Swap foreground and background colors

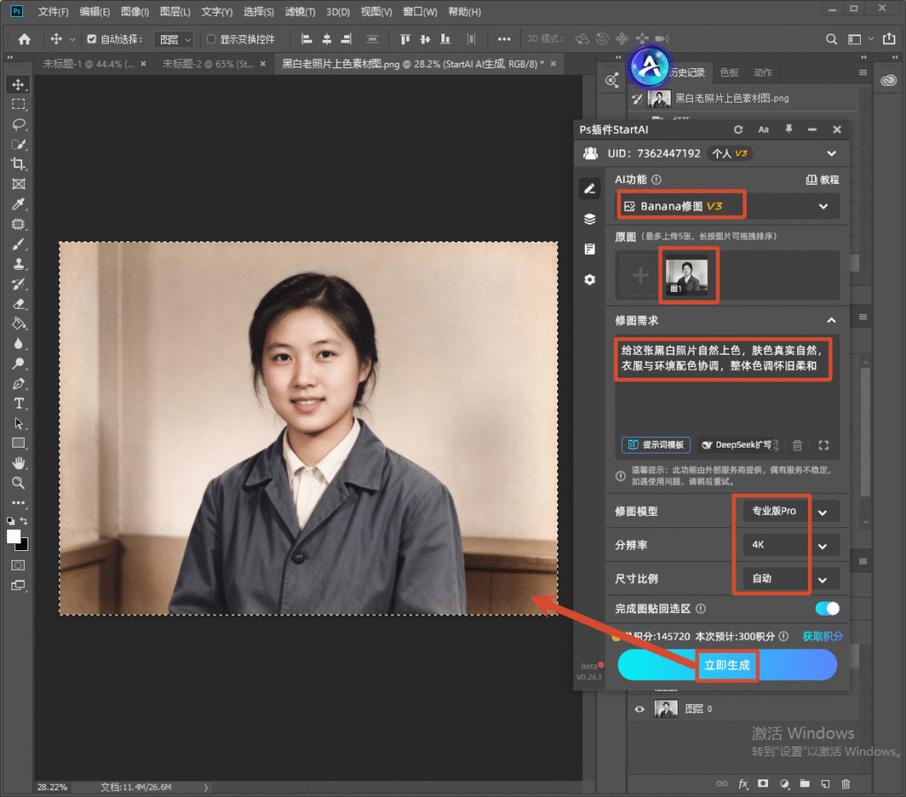click(x=24, y=520)
